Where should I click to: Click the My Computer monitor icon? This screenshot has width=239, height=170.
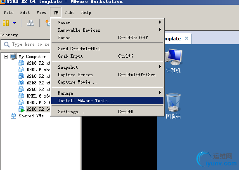[x=14, y=56]
